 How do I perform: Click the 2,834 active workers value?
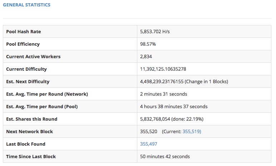pos(146,57)
